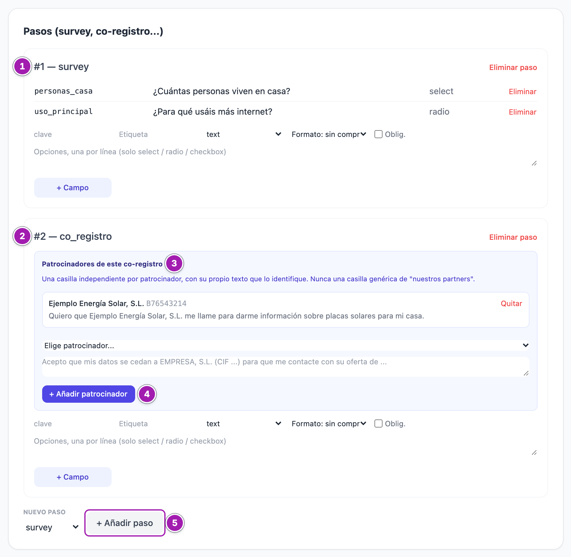Click the sponsor consent text area
Screen dimensions: 571x557
[285, 367]
